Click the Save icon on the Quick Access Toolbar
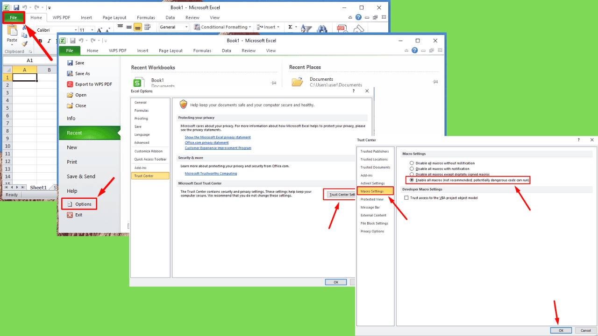The image size is (598, 336). tap(16, 7)
